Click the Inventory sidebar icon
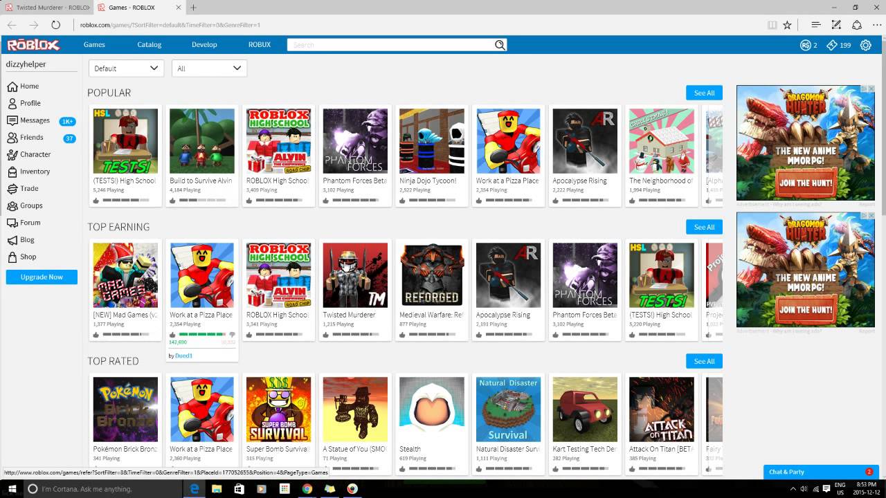This screenshot has height=498, width=886. 12,172
